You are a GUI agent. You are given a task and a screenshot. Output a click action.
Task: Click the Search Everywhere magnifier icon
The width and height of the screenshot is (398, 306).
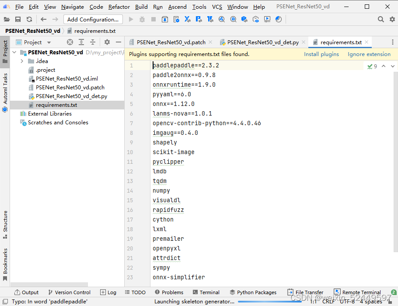pos(381,19)
